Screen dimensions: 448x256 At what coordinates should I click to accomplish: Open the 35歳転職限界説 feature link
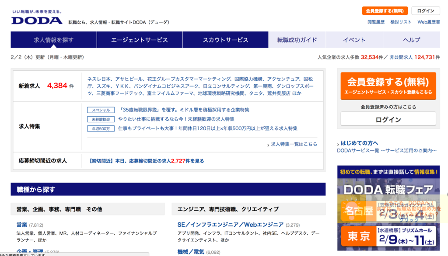tap(184, 110)
